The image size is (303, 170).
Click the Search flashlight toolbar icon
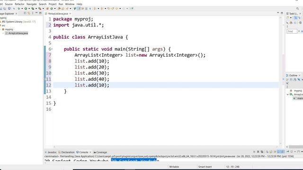(67, 8)
